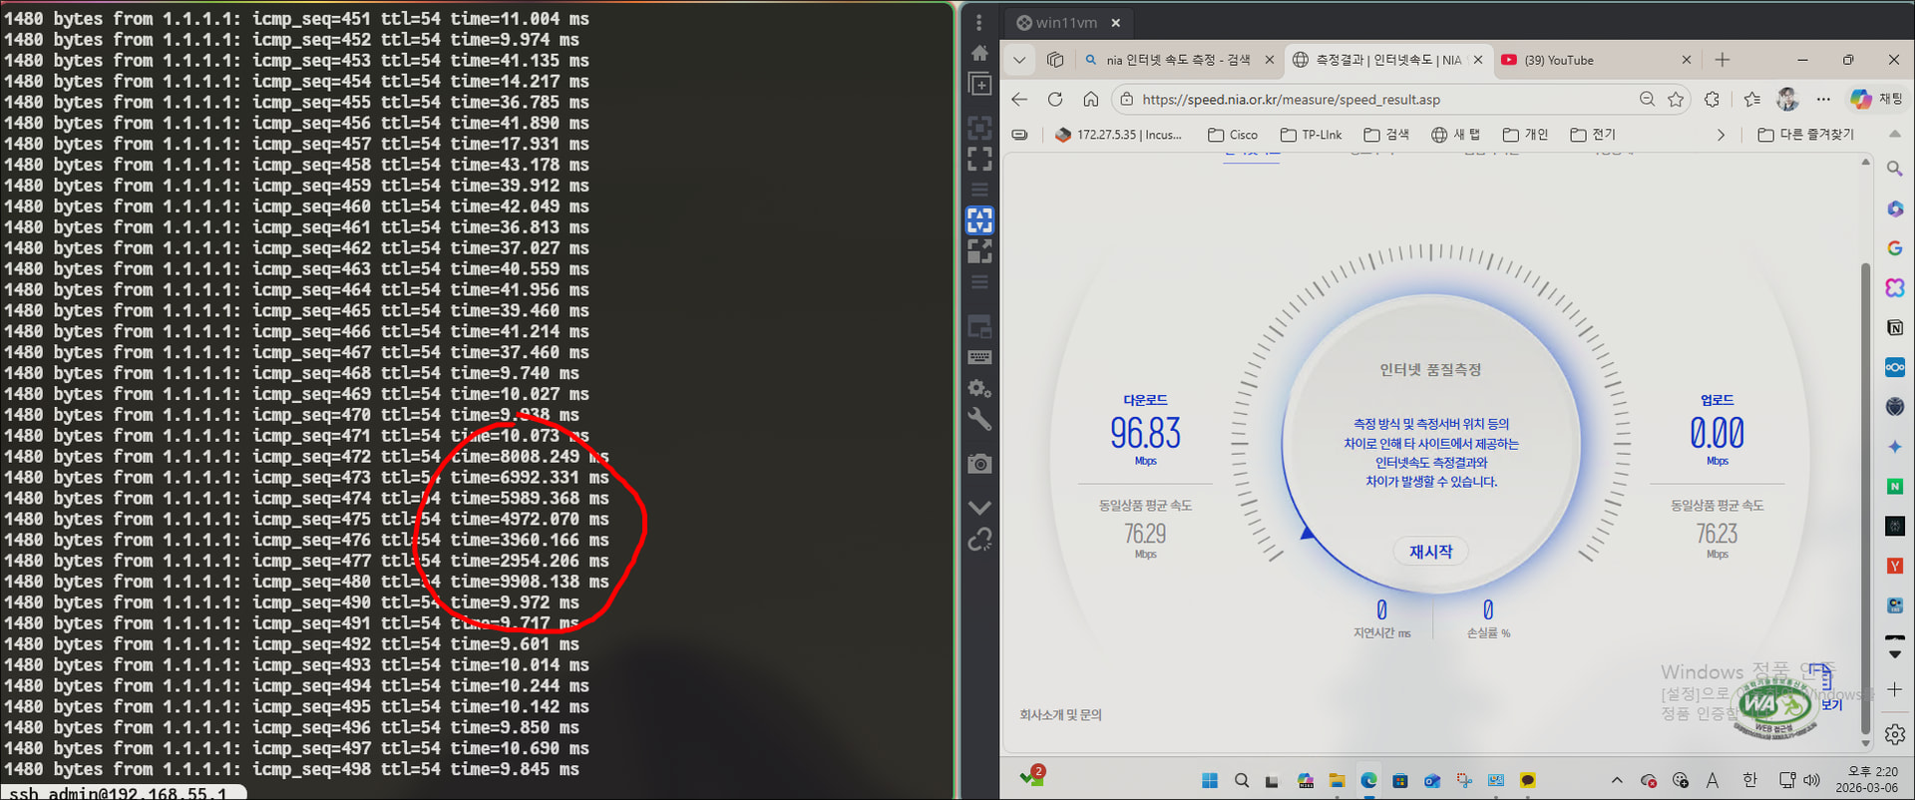Image resolution: width=1915 pixels, height=800 pixels.
Task: Click the home icon in remote viewer sidebar
Action: pyautogui.click(x=979, y=53)
